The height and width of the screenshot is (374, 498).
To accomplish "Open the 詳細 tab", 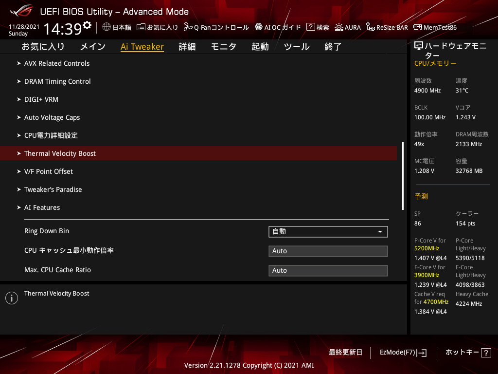I will (187, 47).
